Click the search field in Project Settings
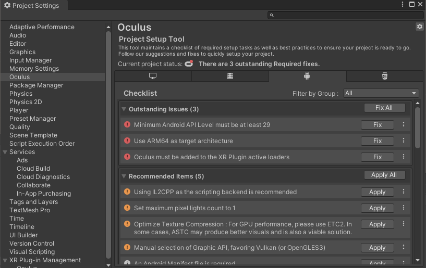This screenshot has width=426, height=268. (x=346, y=15)
